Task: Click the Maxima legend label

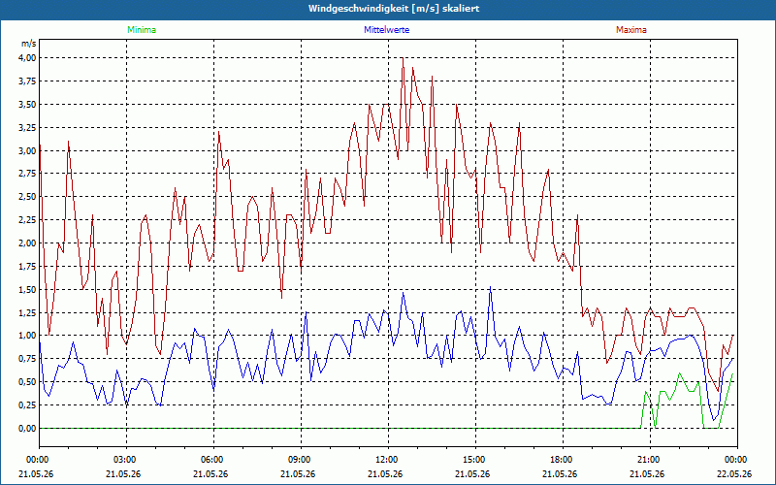Action: tap(631, 30)
